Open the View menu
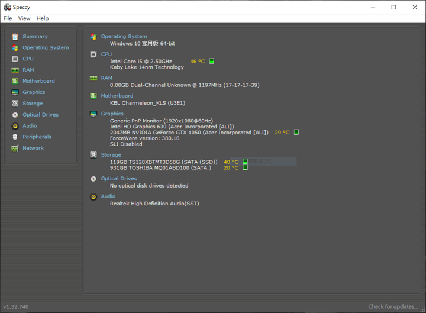 [24, 18]
